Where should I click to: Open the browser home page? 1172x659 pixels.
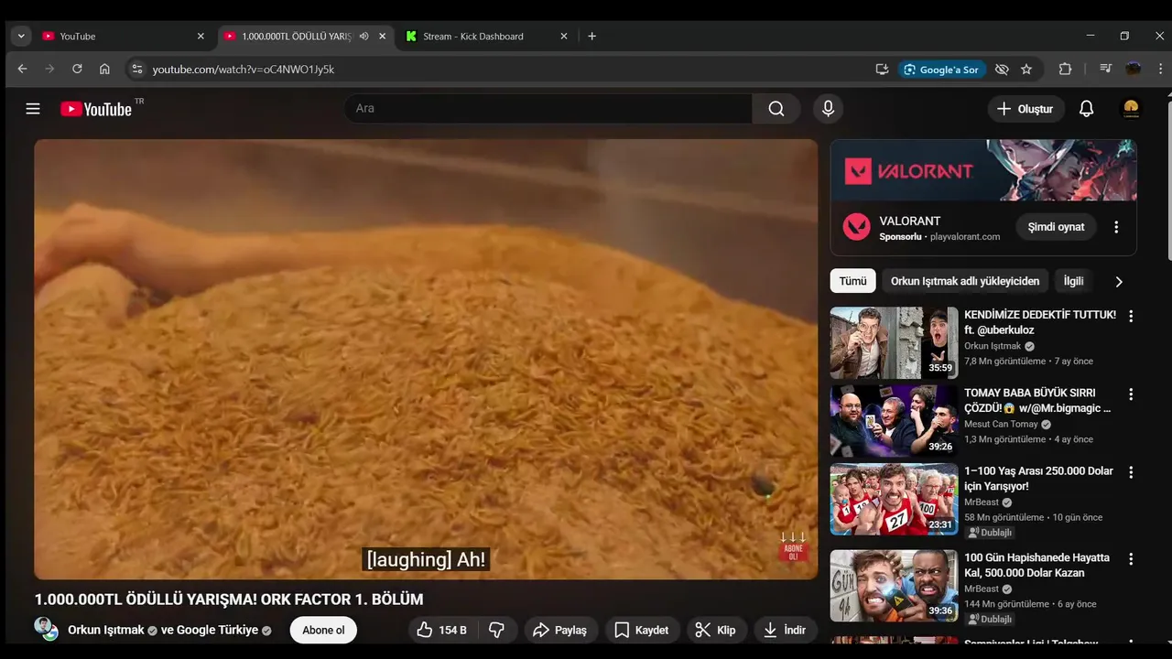104,69
